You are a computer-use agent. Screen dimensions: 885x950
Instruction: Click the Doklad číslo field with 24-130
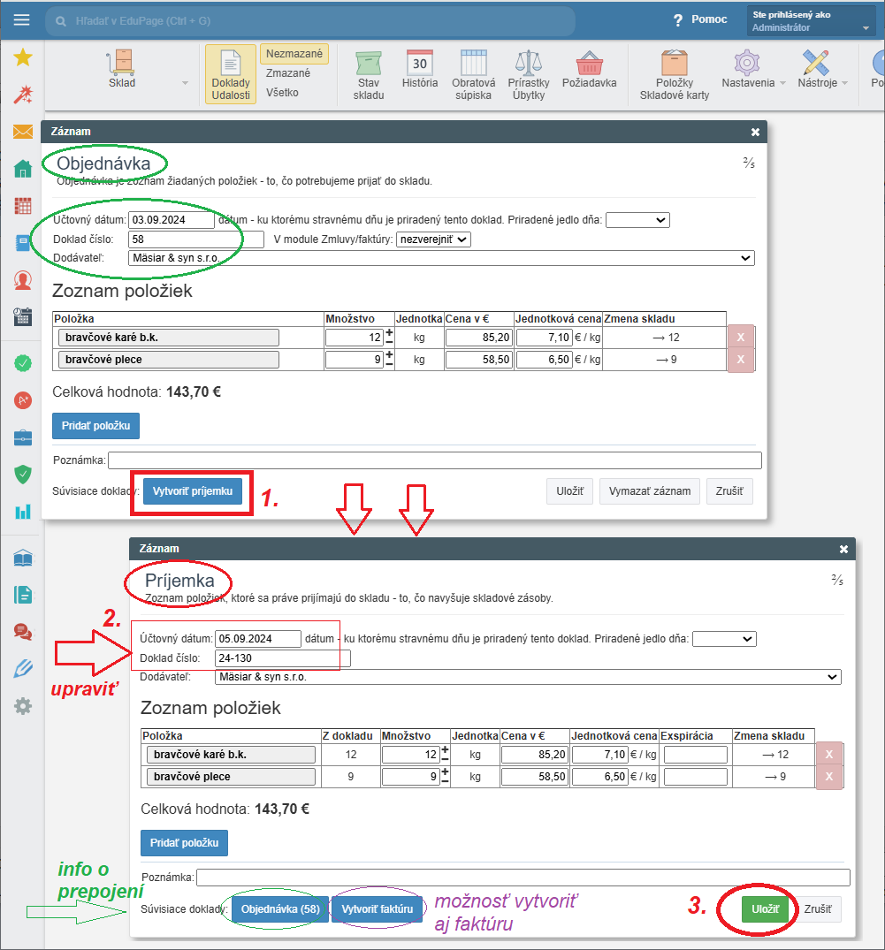[x=282, y=658]
